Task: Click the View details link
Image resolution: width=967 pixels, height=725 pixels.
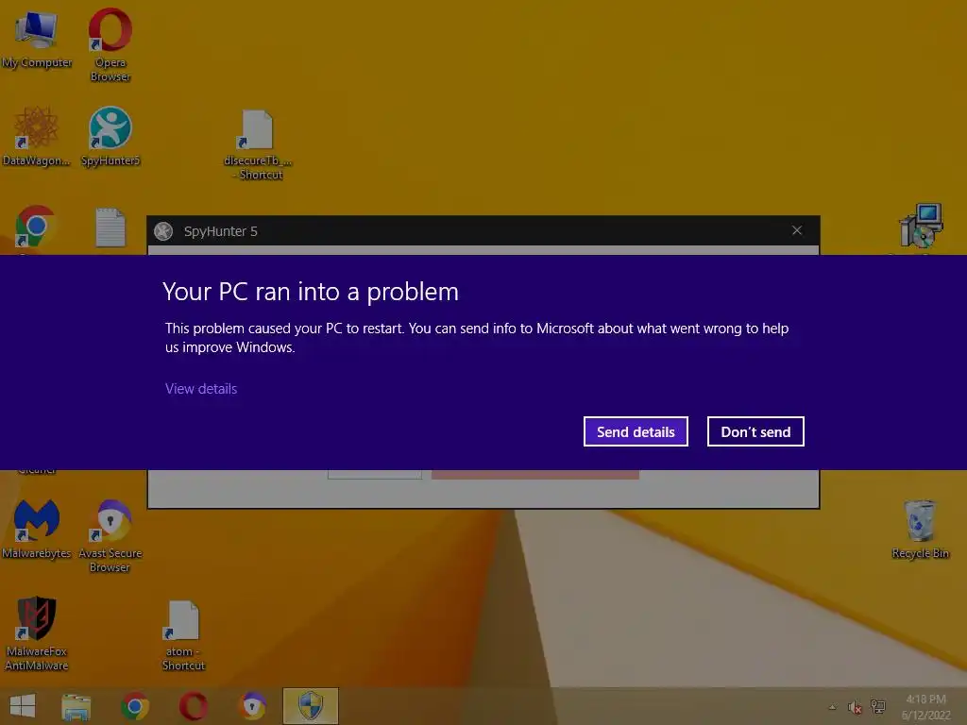Action: click(201, 388)
